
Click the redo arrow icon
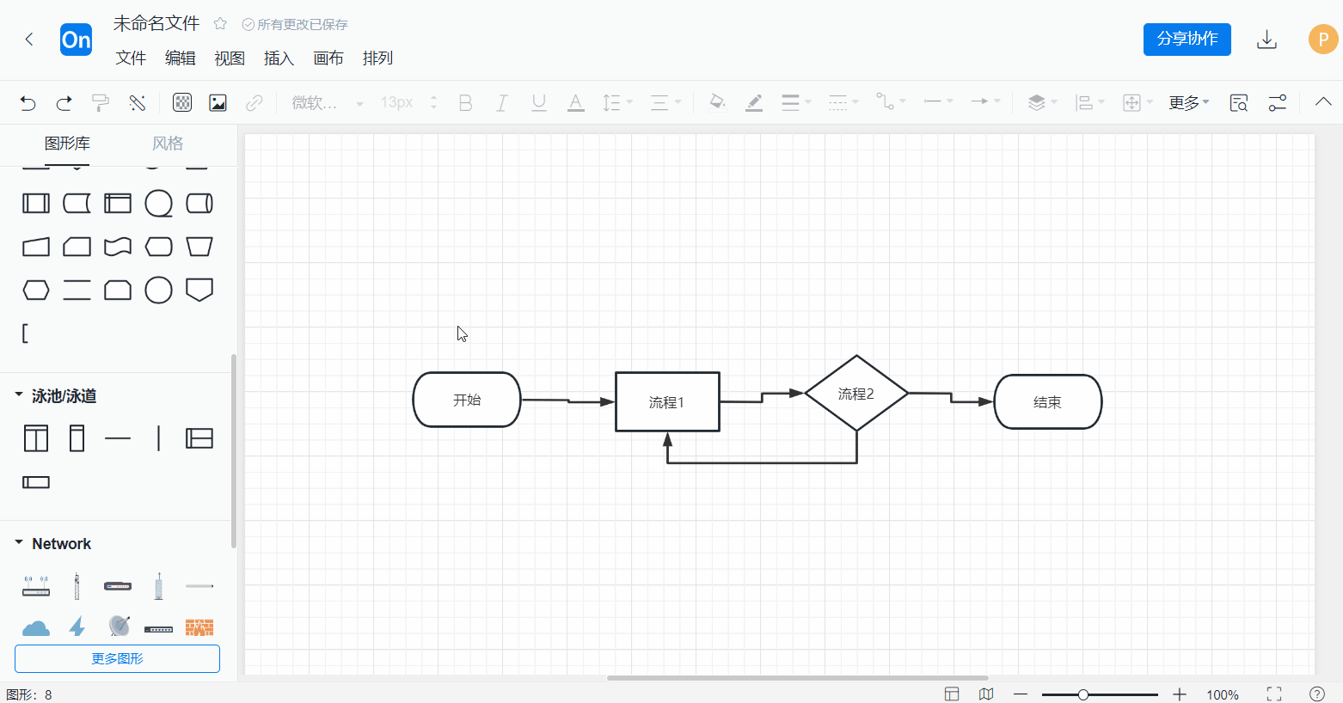point(64,103)
